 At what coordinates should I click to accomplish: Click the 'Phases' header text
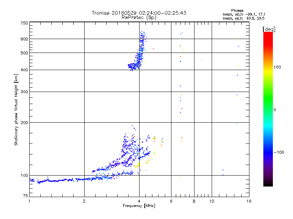(x=237, y=11)
